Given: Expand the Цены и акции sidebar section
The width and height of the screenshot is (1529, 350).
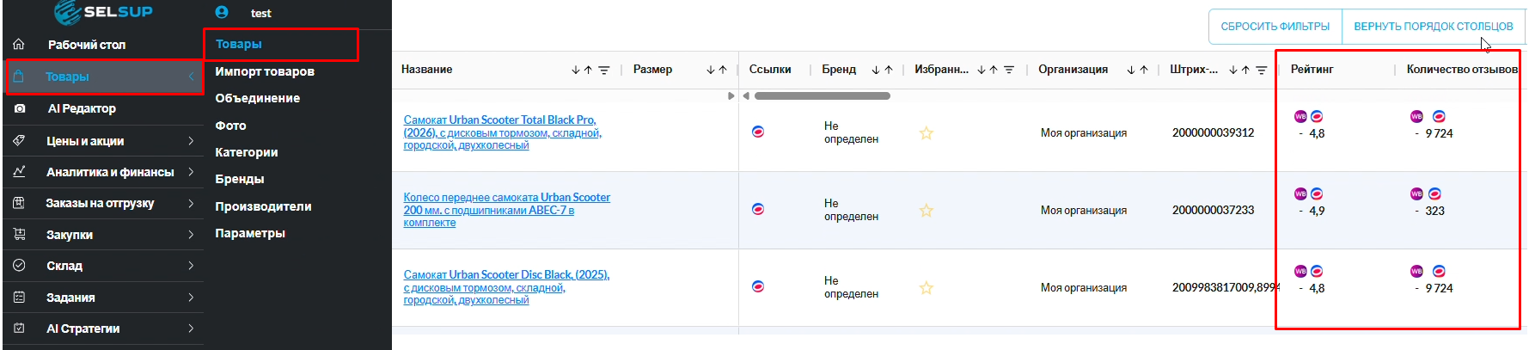Looking at the screenshot, I should tap(191, 140).
